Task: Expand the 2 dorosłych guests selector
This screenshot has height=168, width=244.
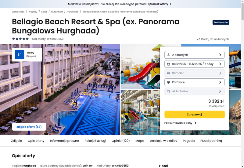Action: 195,55
